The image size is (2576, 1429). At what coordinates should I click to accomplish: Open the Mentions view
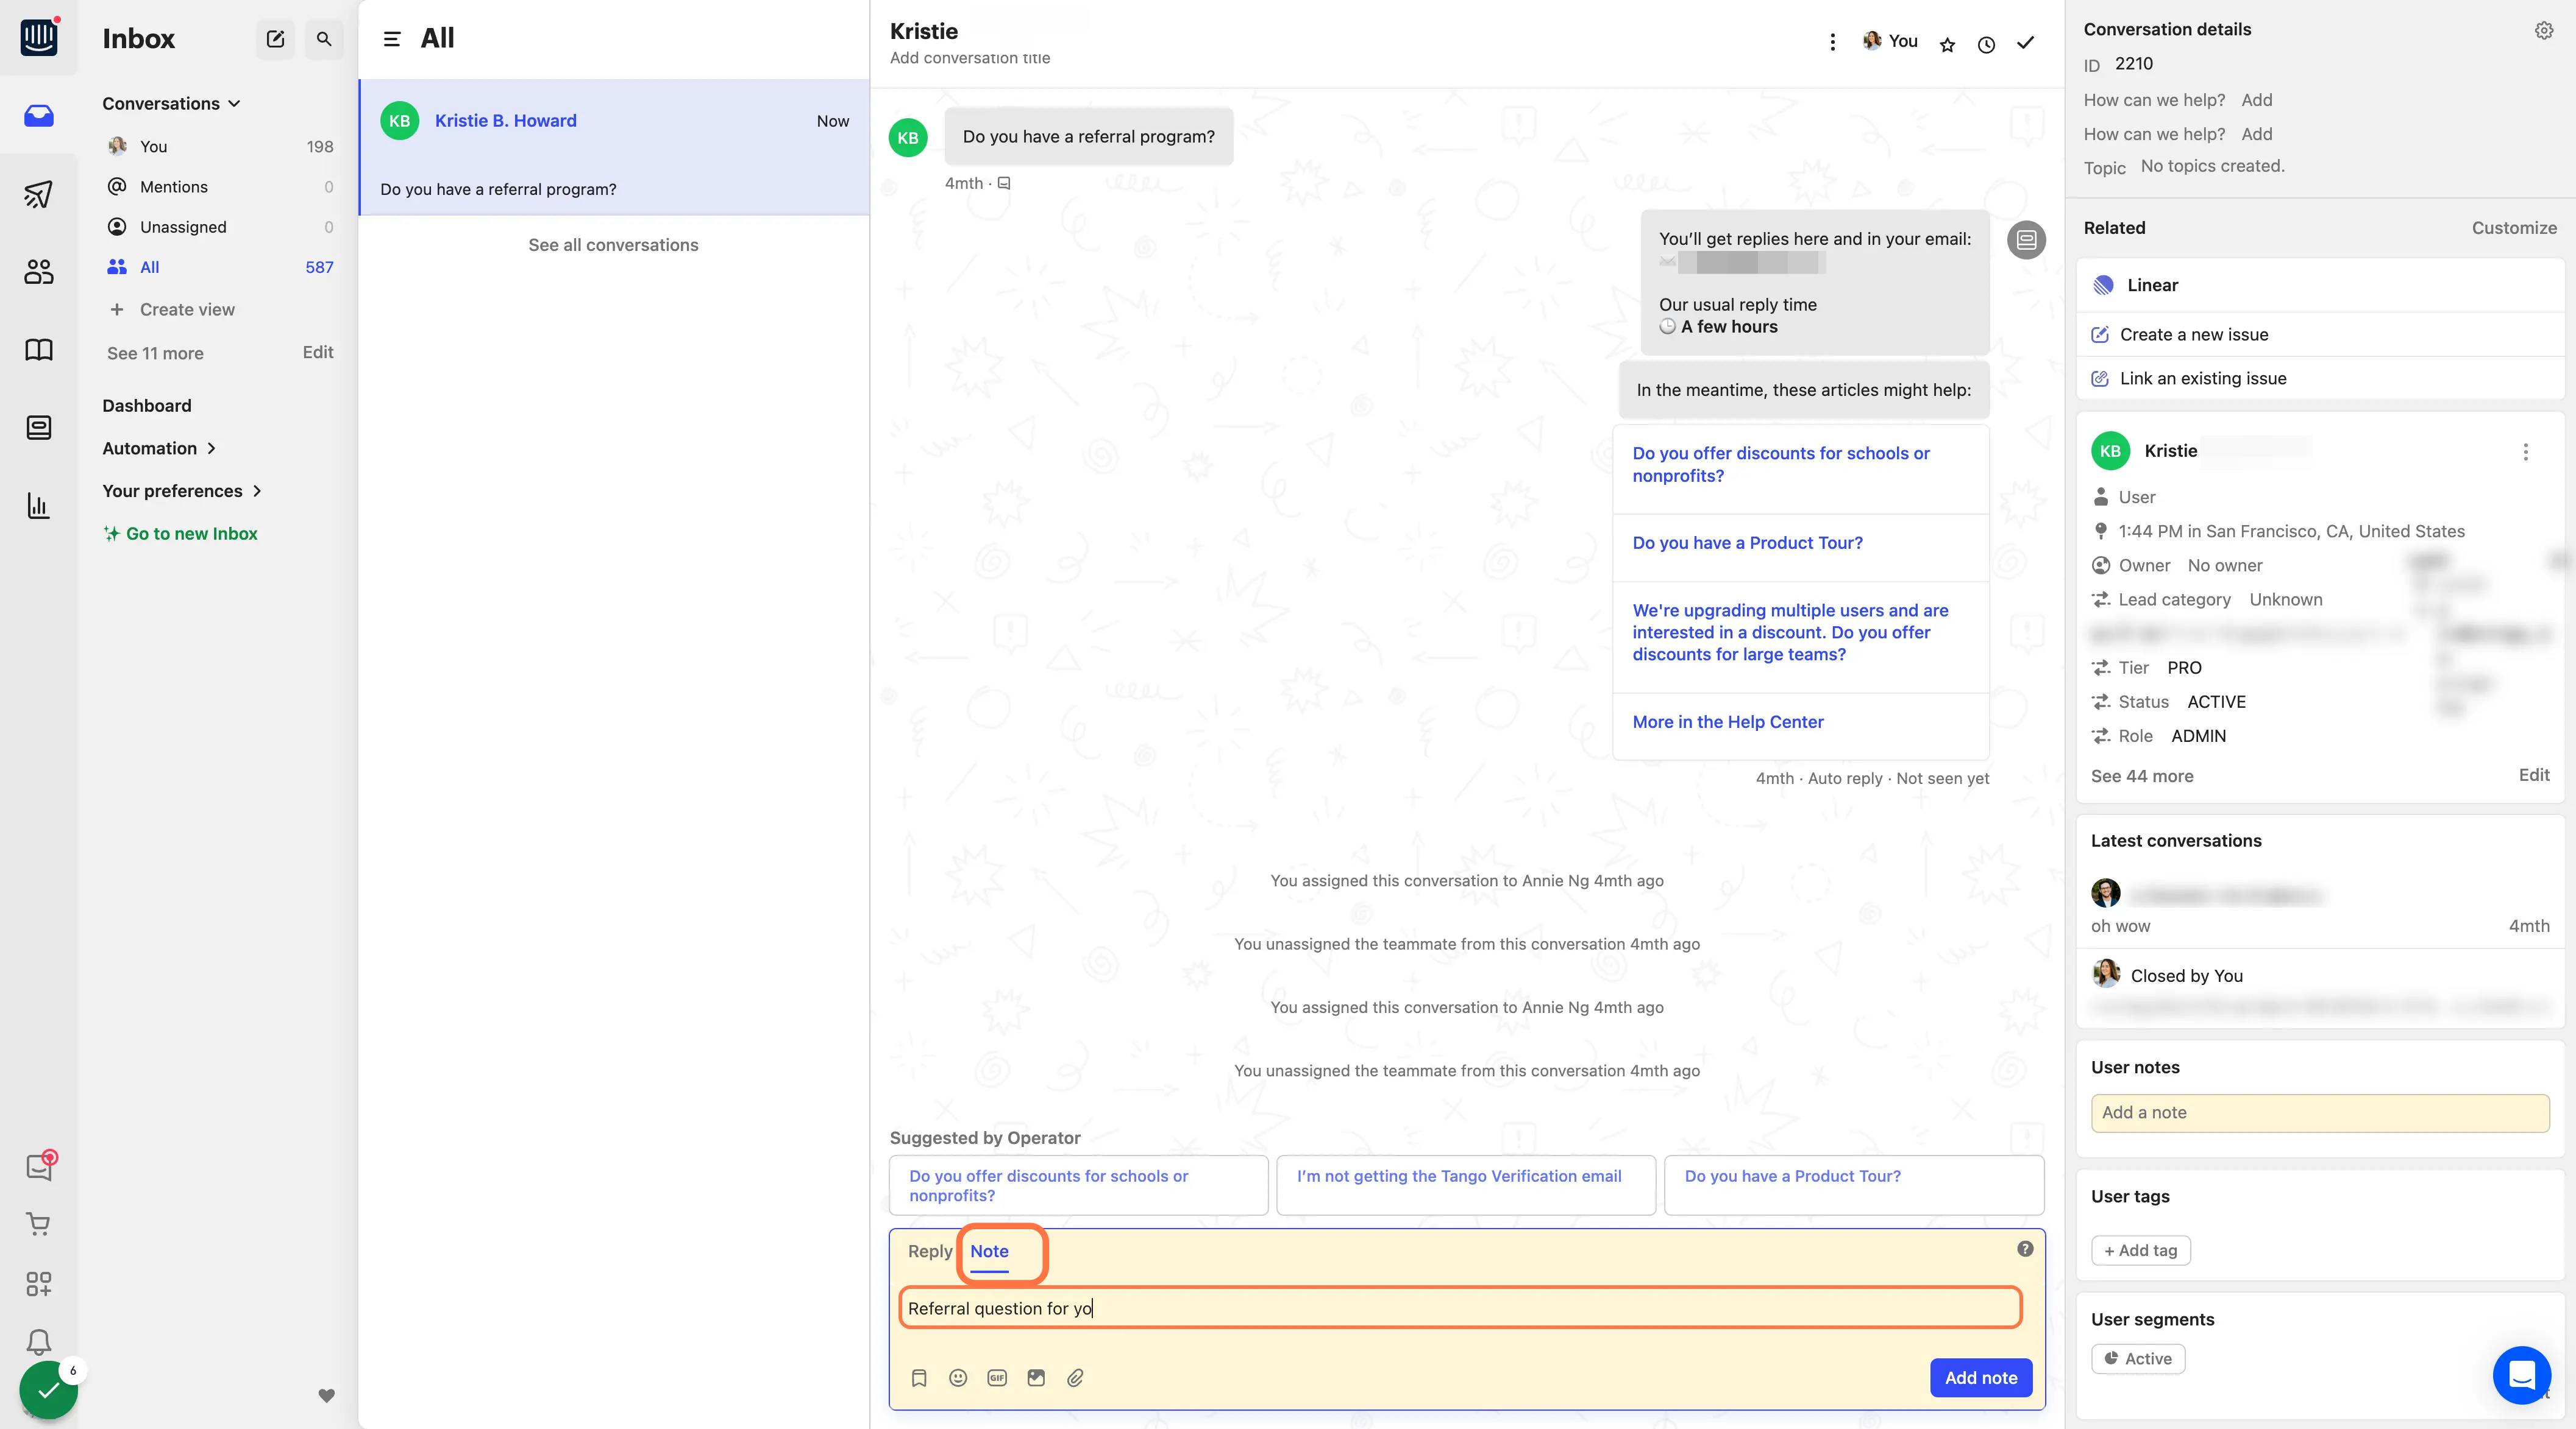[x=220, y=187]
